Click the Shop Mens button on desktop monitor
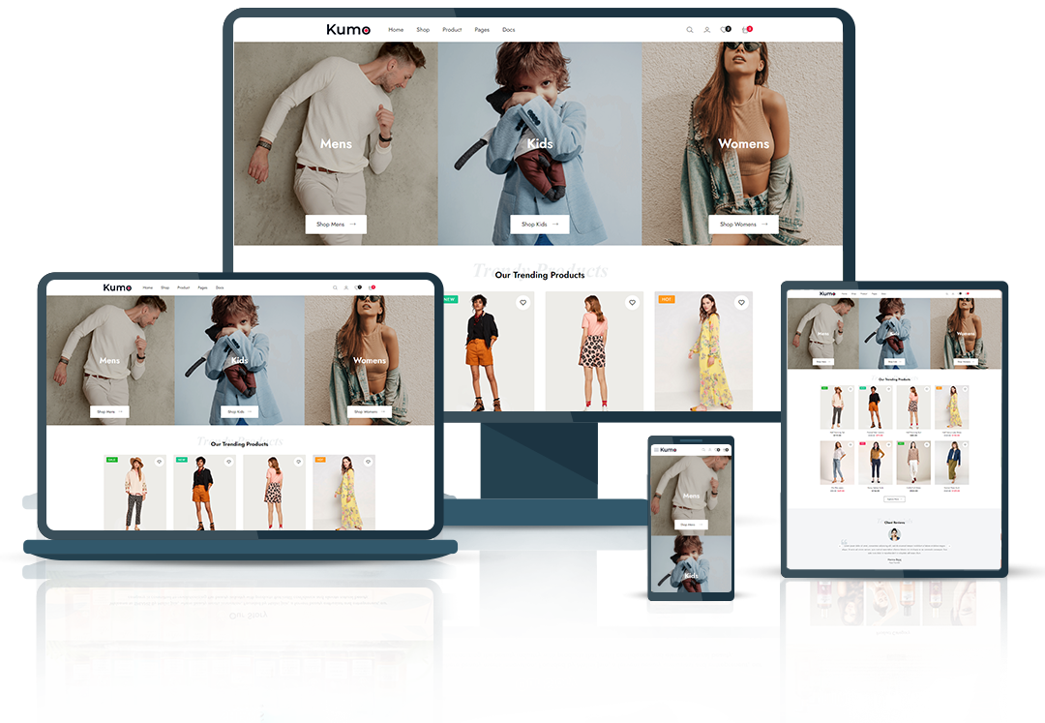Screen dimensions: 1045x723 336,225
